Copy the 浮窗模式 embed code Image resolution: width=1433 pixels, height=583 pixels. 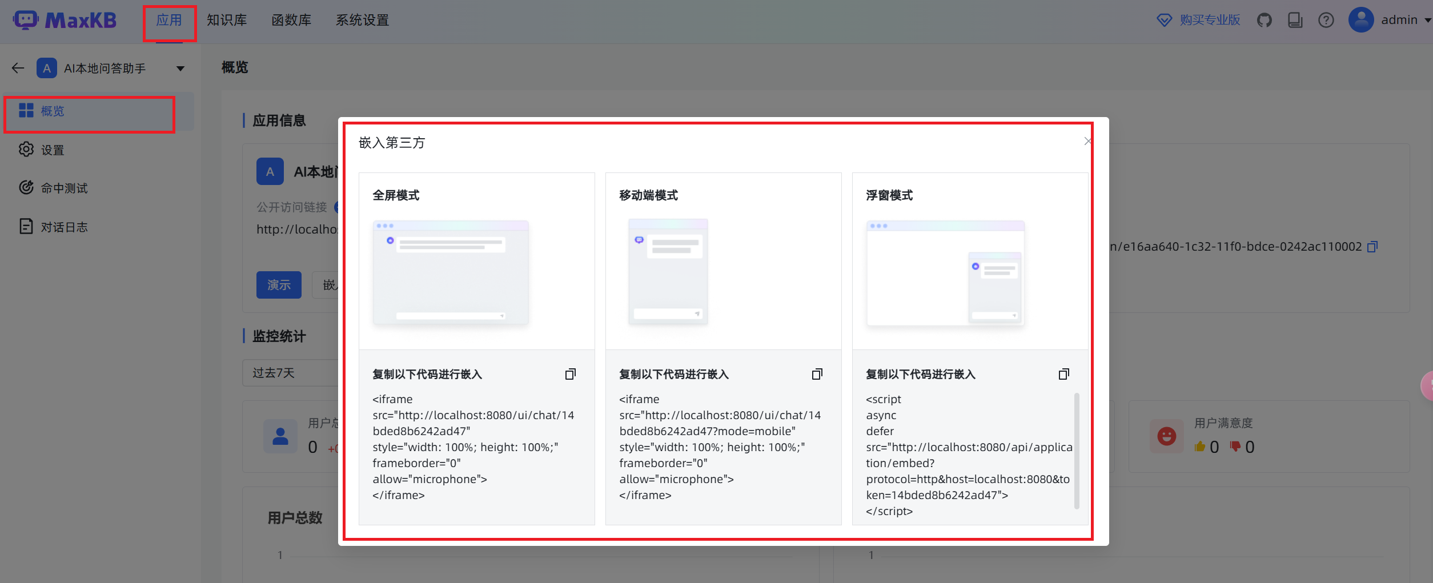click(x=1064, y=373)
